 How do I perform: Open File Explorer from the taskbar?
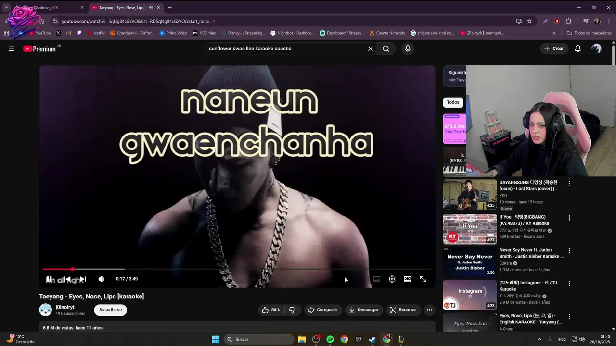pyautogui.click(x=302, y=339)
